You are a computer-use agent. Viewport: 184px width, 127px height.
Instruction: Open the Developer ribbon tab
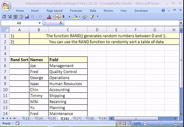[x=141, y=11]
